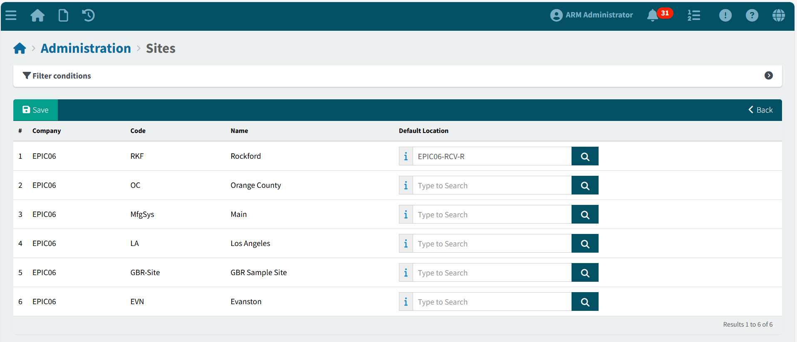Click the Save button

[x=35, y=110]
